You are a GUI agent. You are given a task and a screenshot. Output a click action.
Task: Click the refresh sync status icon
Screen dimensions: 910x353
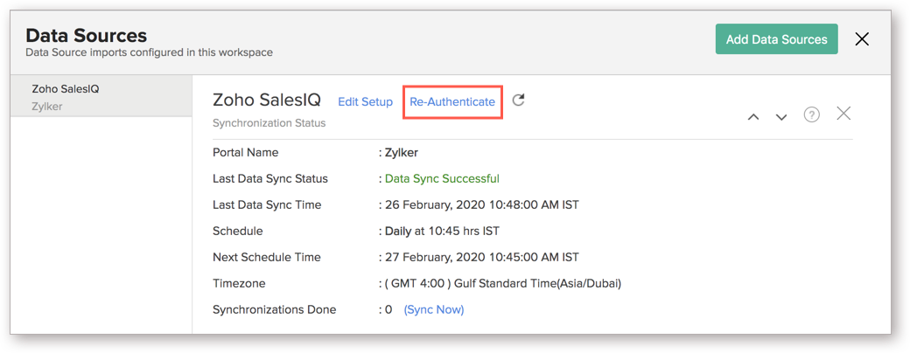[x=518, y=100]
